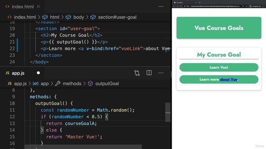
Task: Bookmark page with the star icon
Action: pyautogui.click(x=246, y=6)
